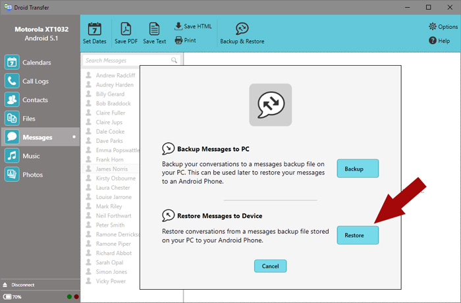The width and height of the screenshot is (461, 303).
Task: Open Photos section in the sidebar
Action: pos(40,175)
